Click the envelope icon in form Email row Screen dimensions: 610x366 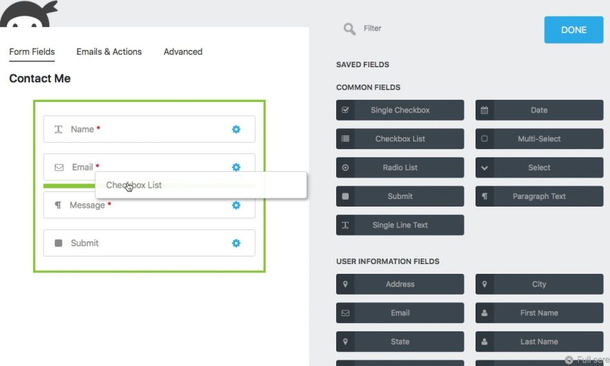(x=59, y=168)
